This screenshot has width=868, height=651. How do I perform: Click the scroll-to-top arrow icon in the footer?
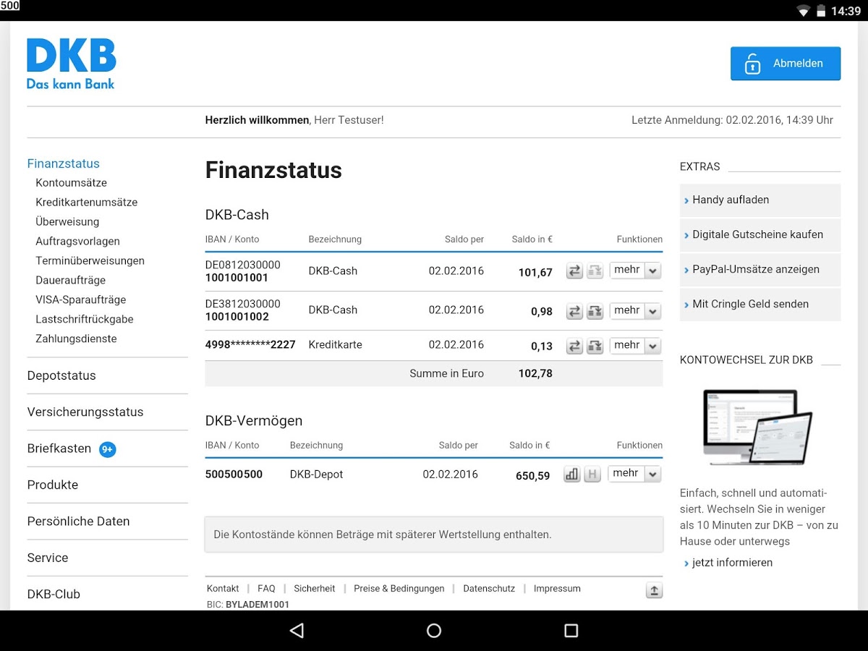coord(654,590)
